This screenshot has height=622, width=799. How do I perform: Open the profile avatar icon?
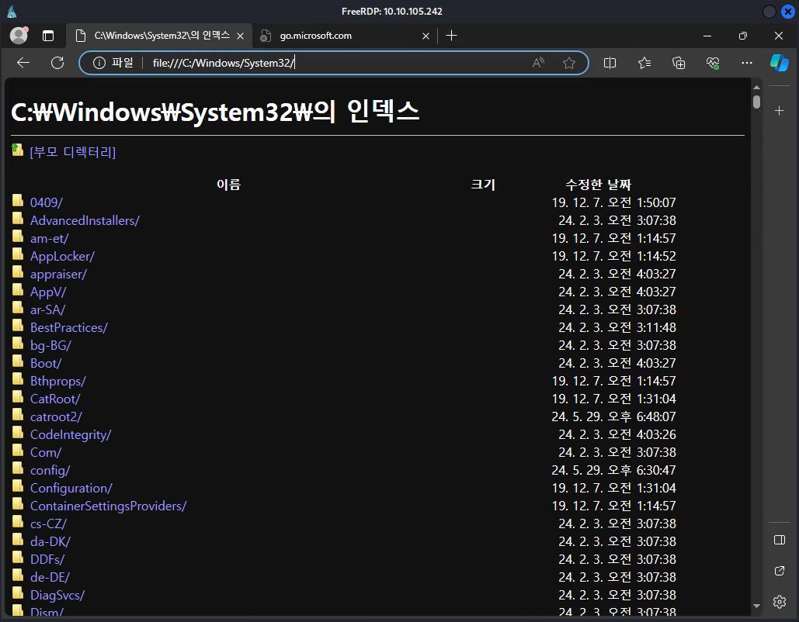19,36
